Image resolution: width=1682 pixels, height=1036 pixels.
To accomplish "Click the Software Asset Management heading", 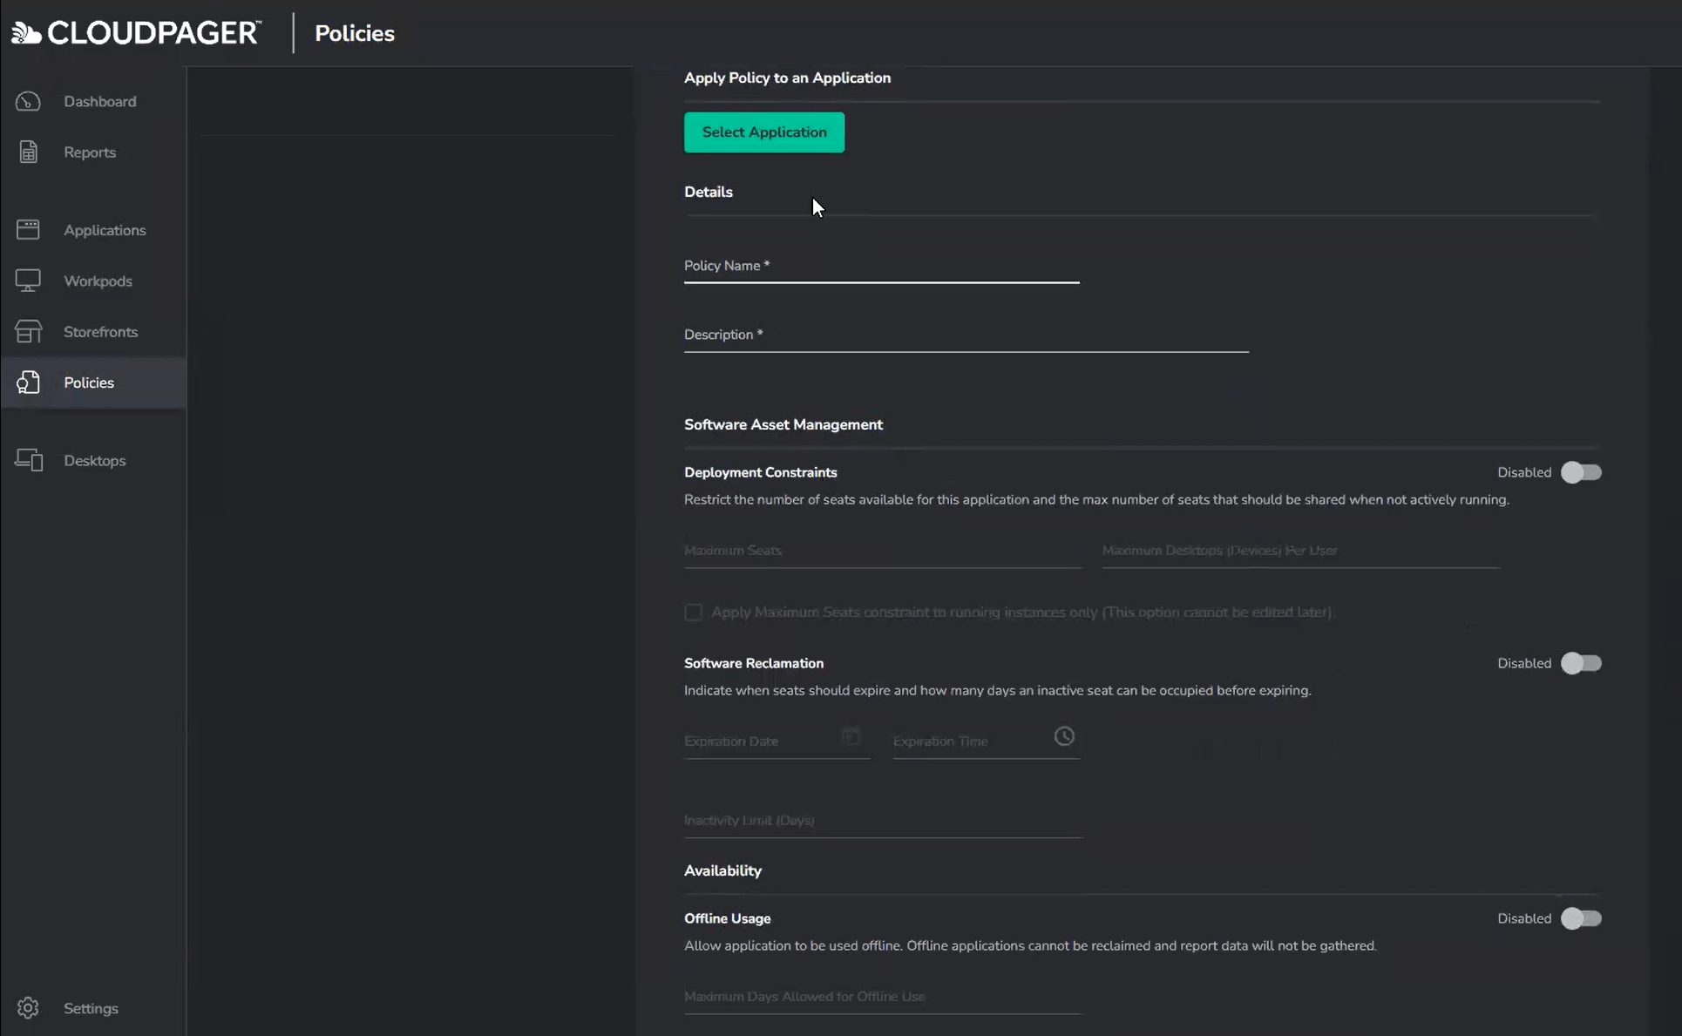I will click(783, 425).
